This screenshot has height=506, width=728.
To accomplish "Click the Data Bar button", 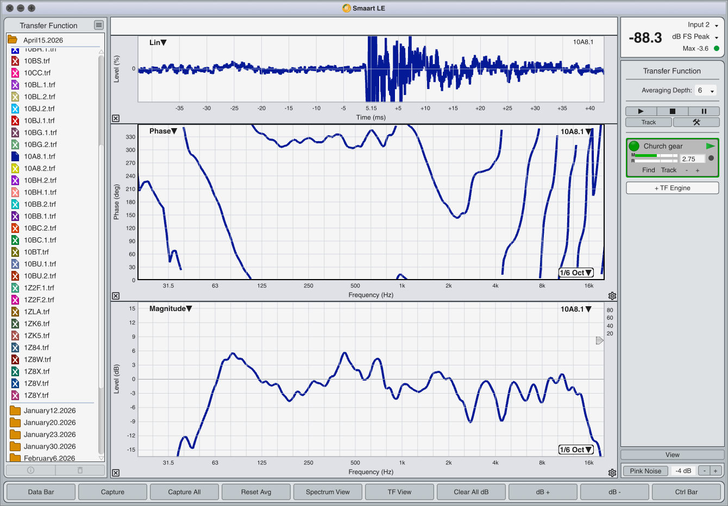I will click(41, 492).
